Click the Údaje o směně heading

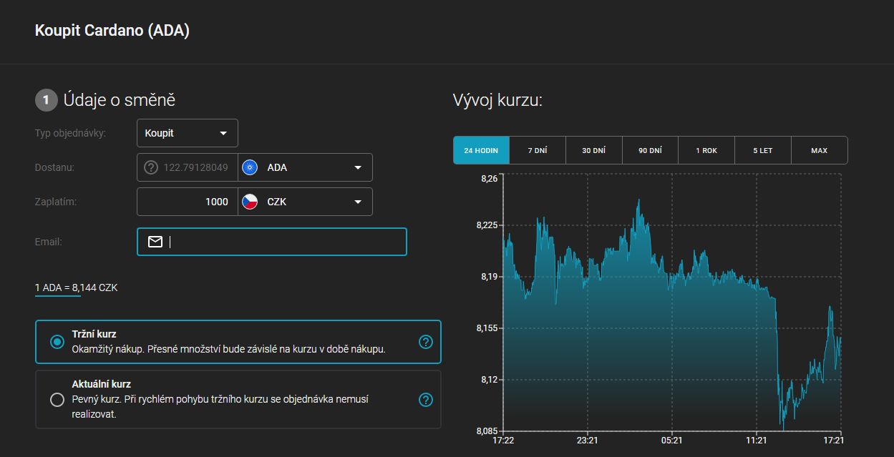[120, 100]
